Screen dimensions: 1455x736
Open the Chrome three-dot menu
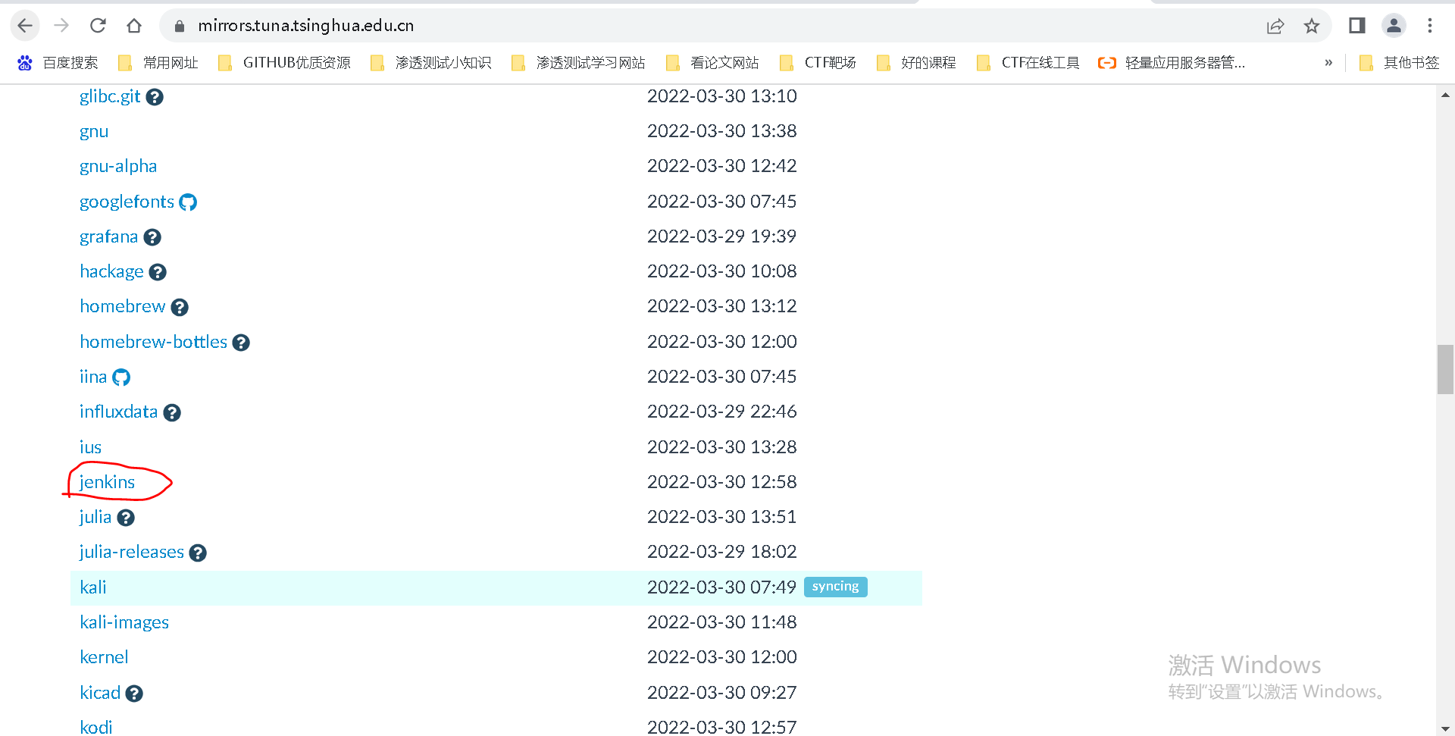coord(1430,26)
